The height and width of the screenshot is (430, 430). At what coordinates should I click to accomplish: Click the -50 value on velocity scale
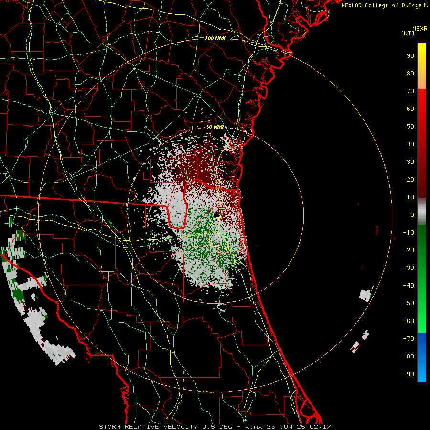click(x=408, y=303)
